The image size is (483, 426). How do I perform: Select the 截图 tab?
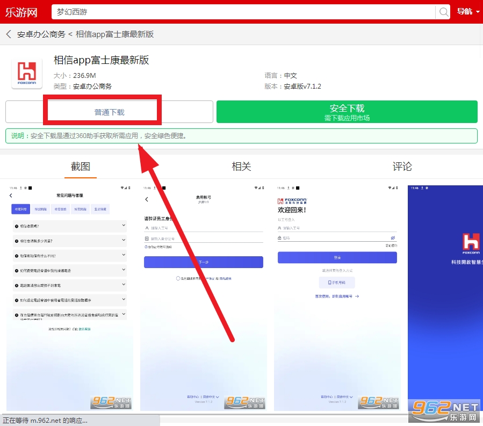point(81,167)
